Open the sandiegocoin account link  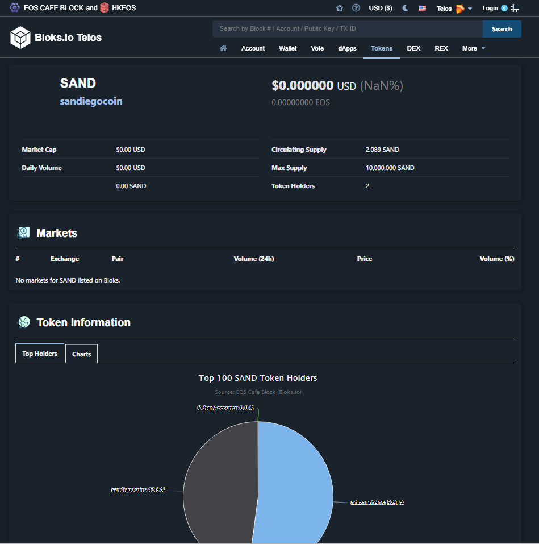click(91, 101)
